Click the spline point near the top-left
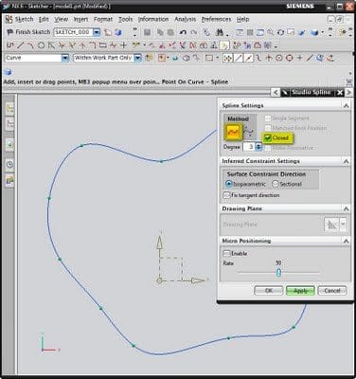 tap(81, 146)
